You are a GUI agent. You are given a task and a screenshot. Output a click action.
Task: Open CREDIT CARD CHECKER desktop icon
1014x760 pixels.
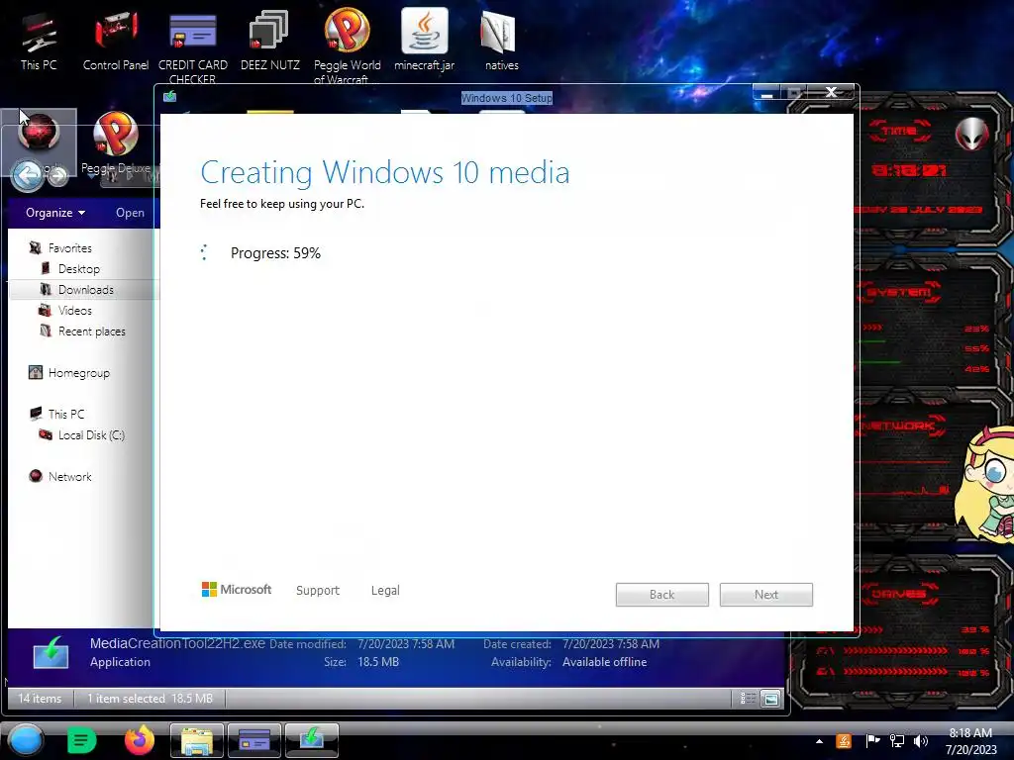[193, 47]
